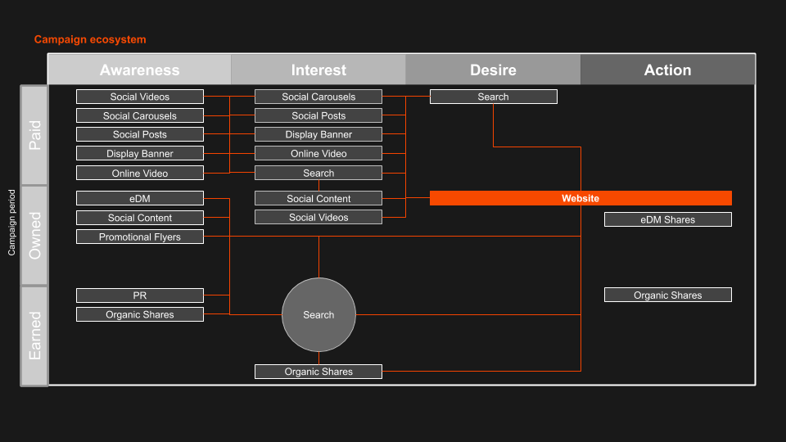Click the round Search circle node
The height and width of the screenshot is (442, 786).
point(318,314)
